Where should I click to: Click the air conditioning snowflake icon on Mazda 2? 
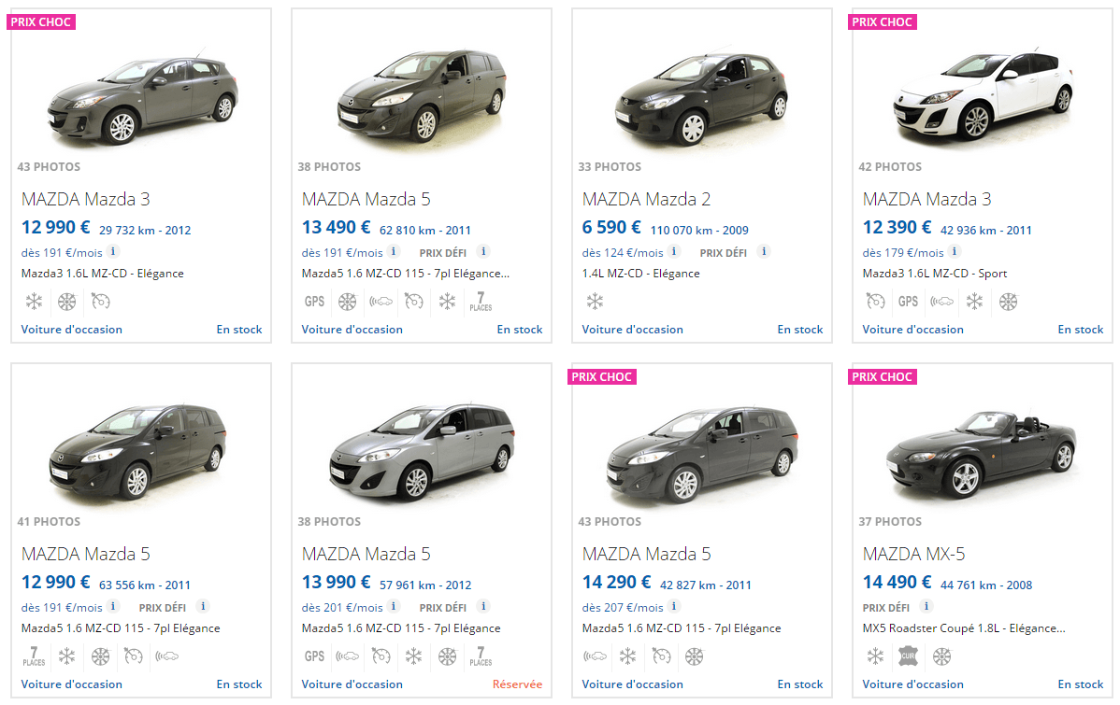(595, 302)
